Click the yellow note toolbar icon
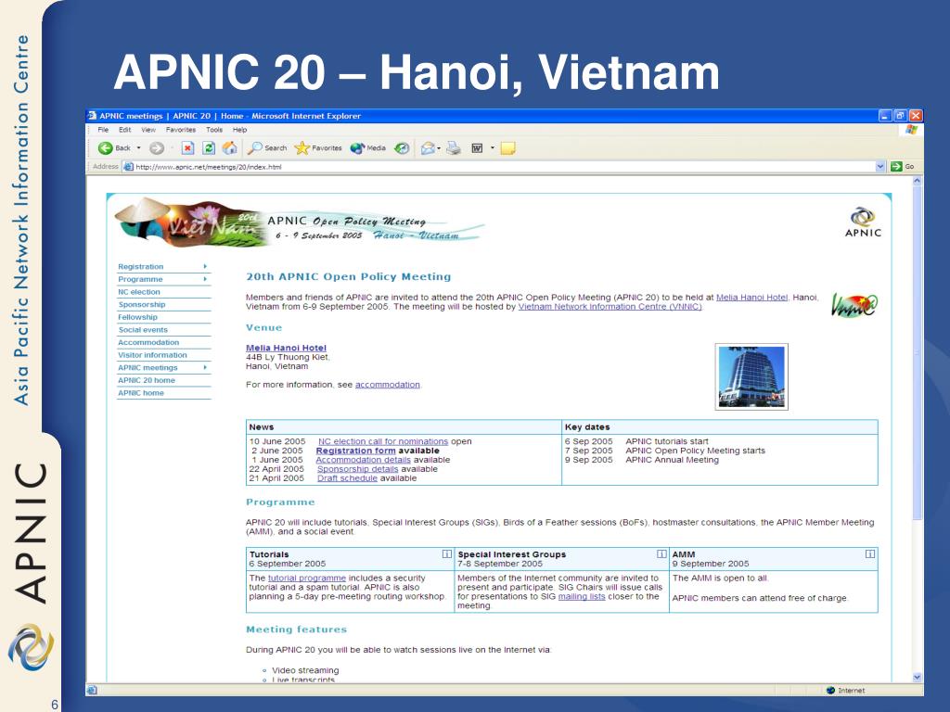Viewport: 950px width, 712px height. point(507,147)
